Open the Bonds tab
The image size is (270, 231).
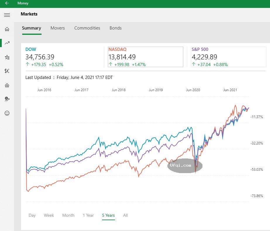tap(116, 28)
